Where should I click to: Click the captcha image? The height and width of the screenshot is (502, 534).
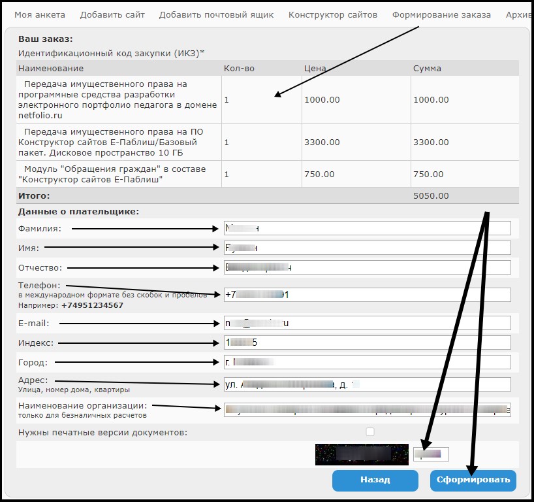[362, 454]
